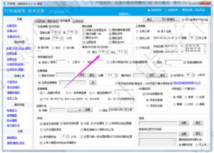The image size is (214, 153).
Task: Toggle the 随机款号 checkbox
Action: [x=110, y=34]
